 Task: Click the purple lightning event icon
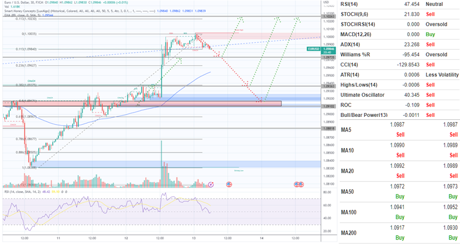point(211,184)
